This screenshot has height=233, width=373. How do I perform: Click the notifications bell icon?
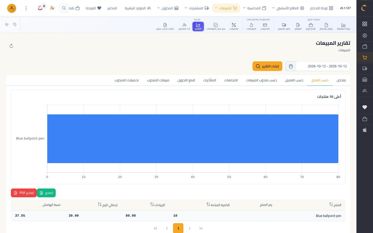[40, 8]
